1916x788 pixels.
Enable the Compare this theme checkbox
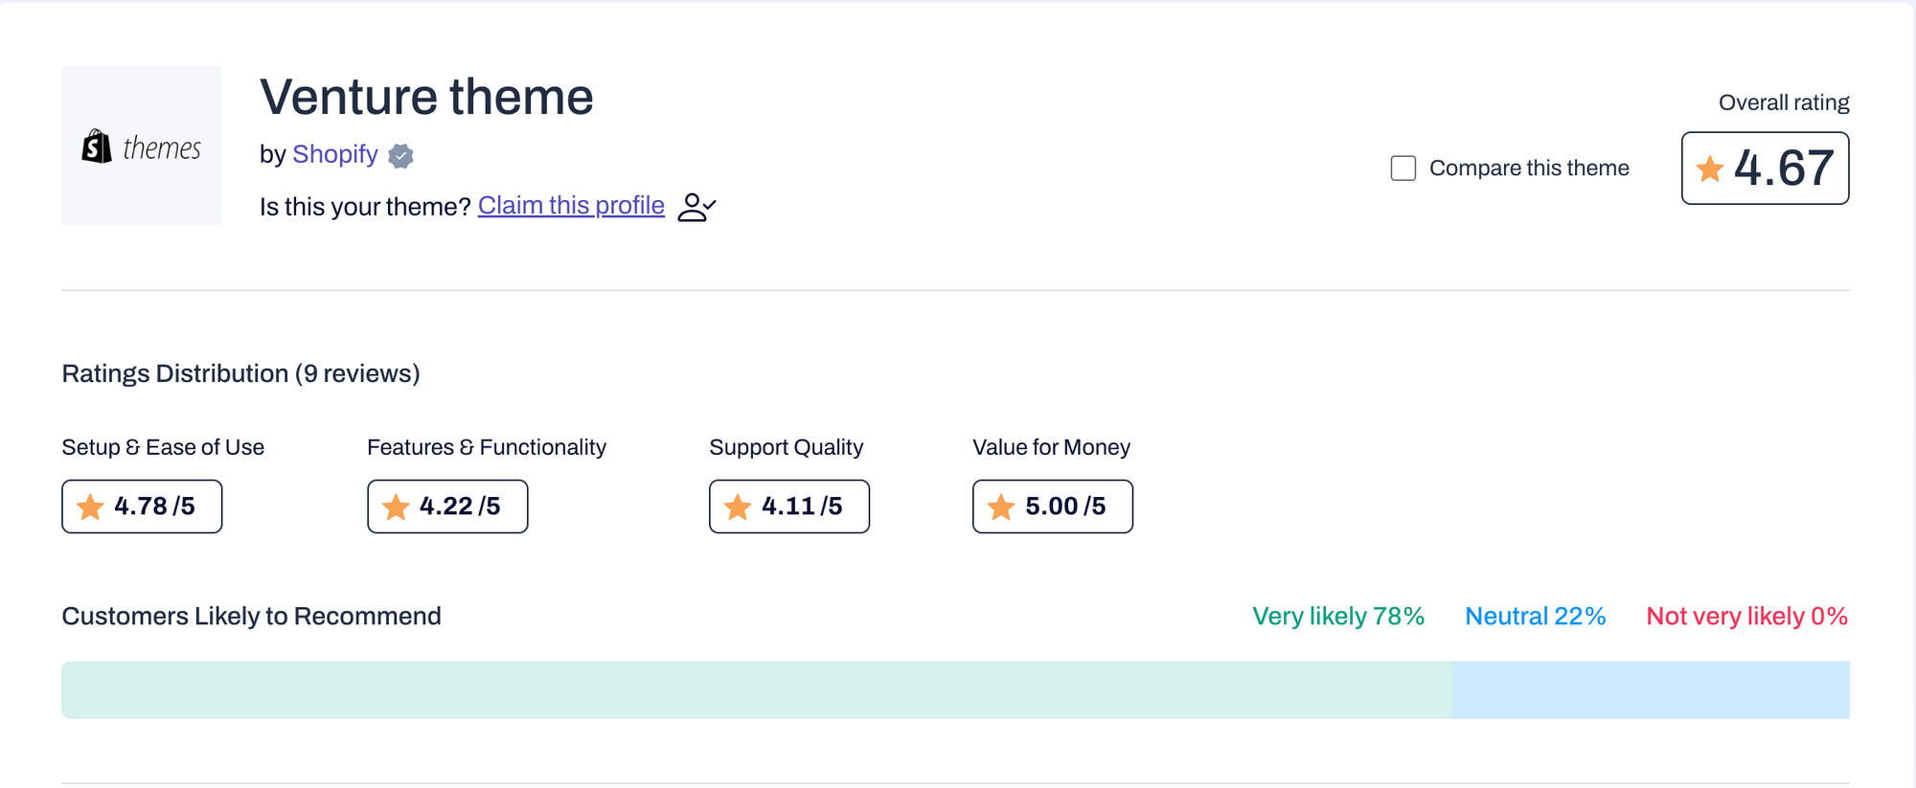tap(1403, 168)
